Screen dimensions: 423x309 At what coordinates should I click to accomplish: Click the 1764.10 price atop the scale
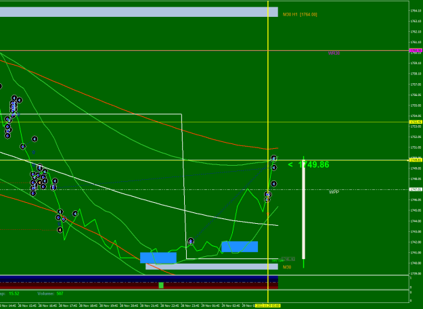[x=416, y=11]
